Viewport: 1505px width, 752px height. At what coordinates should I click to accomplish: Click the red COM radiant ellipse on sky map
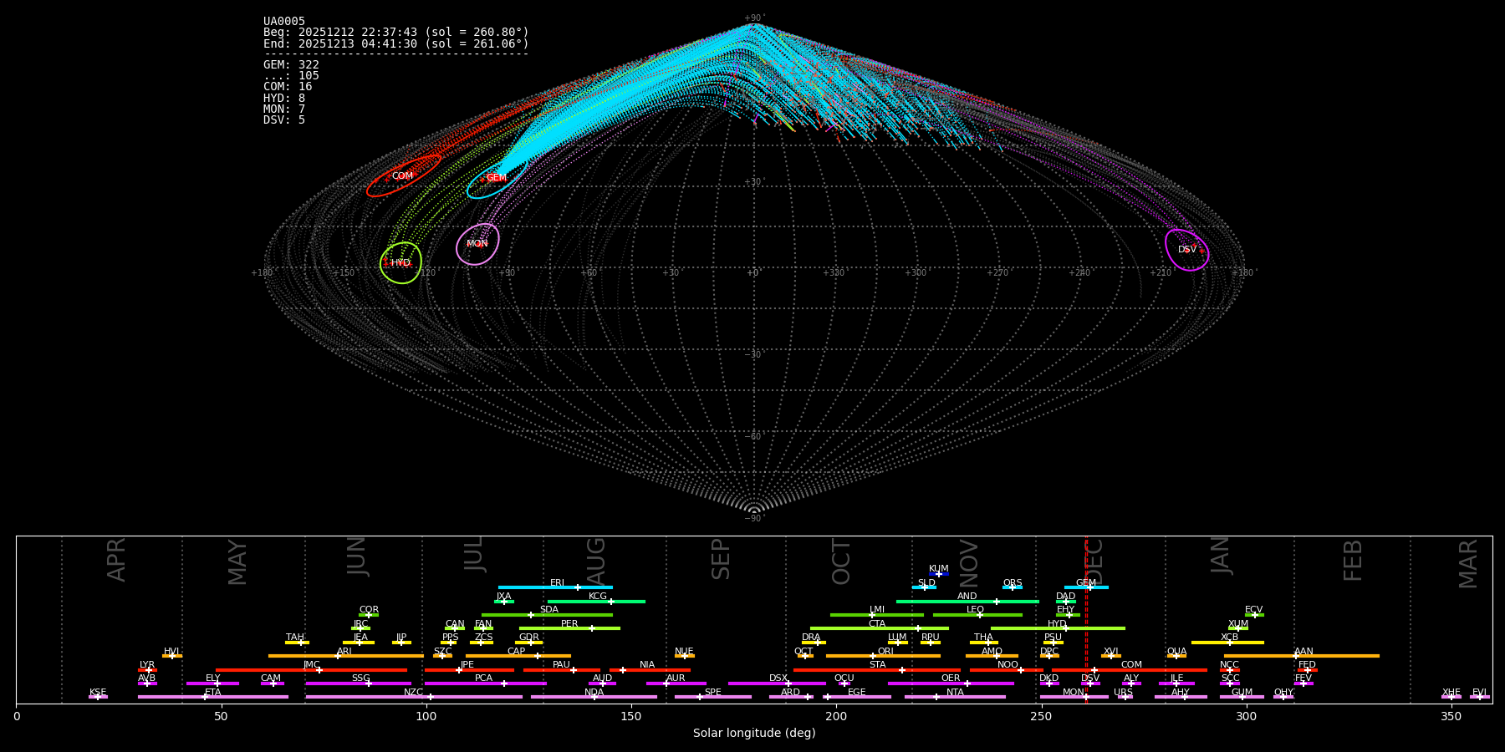coord(403,176)
